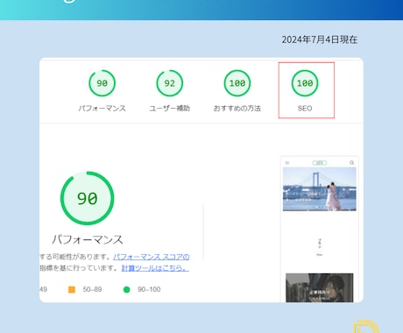Click the search icon in page preview
The height and width of the screenshot is (333, 403).
(352, 163)
